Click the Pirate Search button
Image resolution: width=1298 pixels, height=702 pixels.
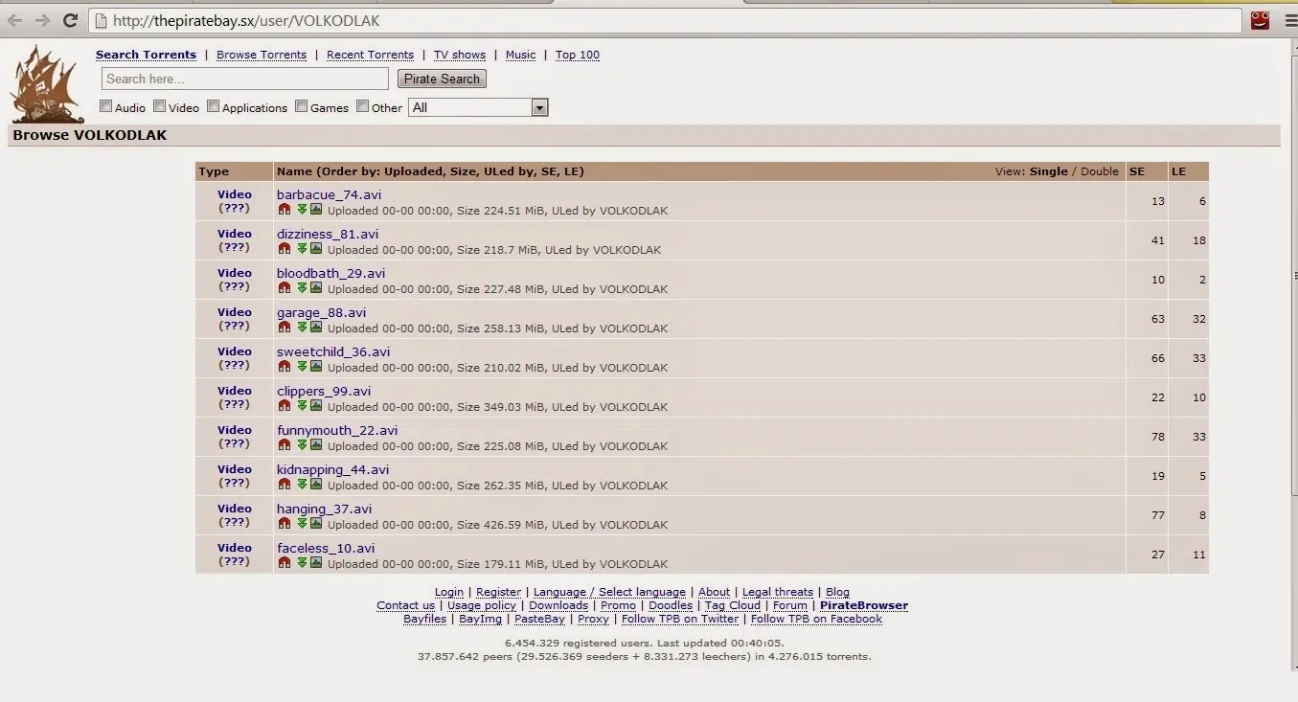pos(442,79)
